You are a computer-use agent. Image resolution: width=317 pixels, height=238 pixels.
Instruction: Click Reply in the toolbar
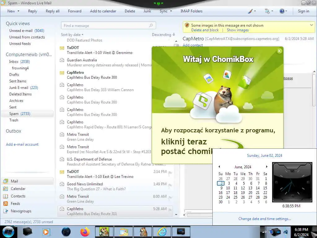[33, 11]
